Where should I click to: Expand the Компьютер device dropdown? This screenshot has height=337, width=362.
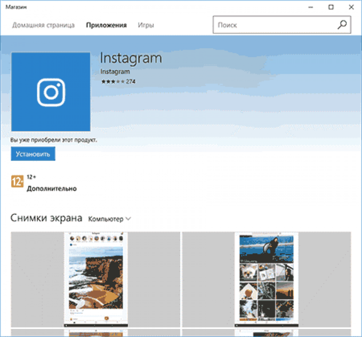click(x=109, y=219)
